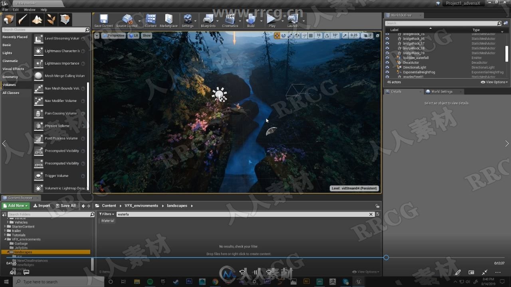Click the Play toolbar button
Image resolution: width=511 pixels, height=287 pixels.
(x=271, y=21)
